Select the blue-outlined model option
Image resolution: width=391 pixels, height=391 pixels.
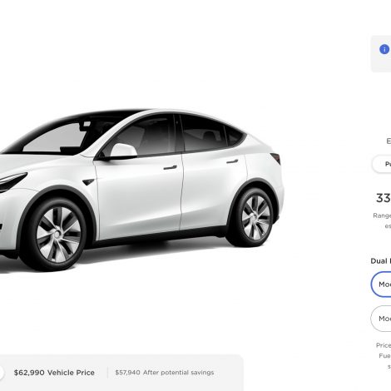coord(381,285)
